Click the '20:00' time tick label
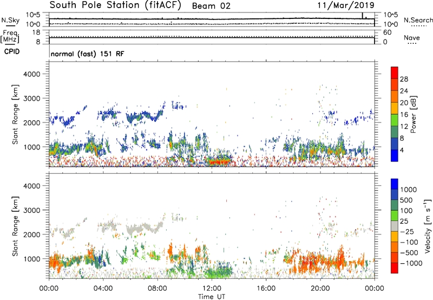The image size is (433, 300). click(x=320, y=289)
